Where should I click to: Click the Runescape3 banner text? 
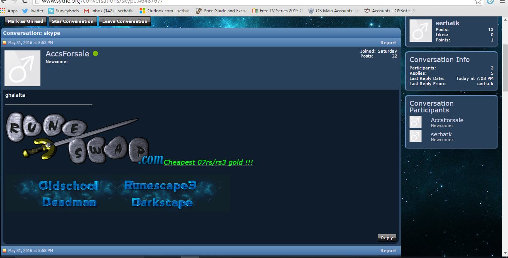coord(160,185)
